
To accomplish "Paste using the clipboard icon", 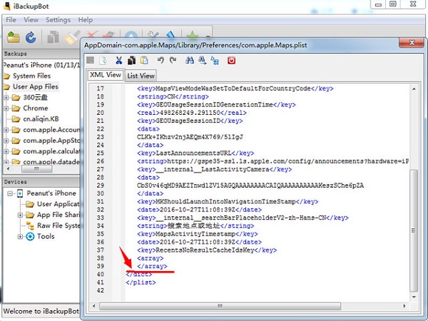I will click(x=144, y=61).
